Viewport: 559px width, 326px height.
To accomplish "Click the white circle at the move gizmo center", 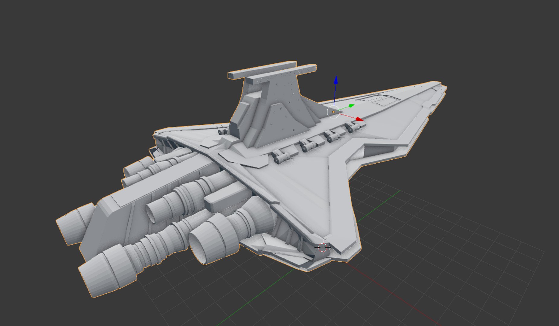I will [333, 112].
